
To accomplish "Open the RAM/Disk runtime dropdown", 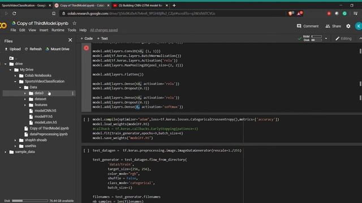I will [x=326, y=38].
